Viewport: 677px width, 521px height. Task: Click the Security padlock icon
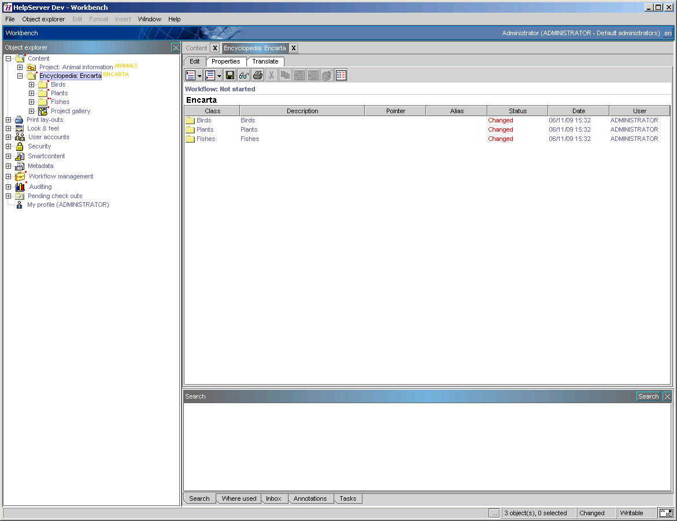point(20,146)
